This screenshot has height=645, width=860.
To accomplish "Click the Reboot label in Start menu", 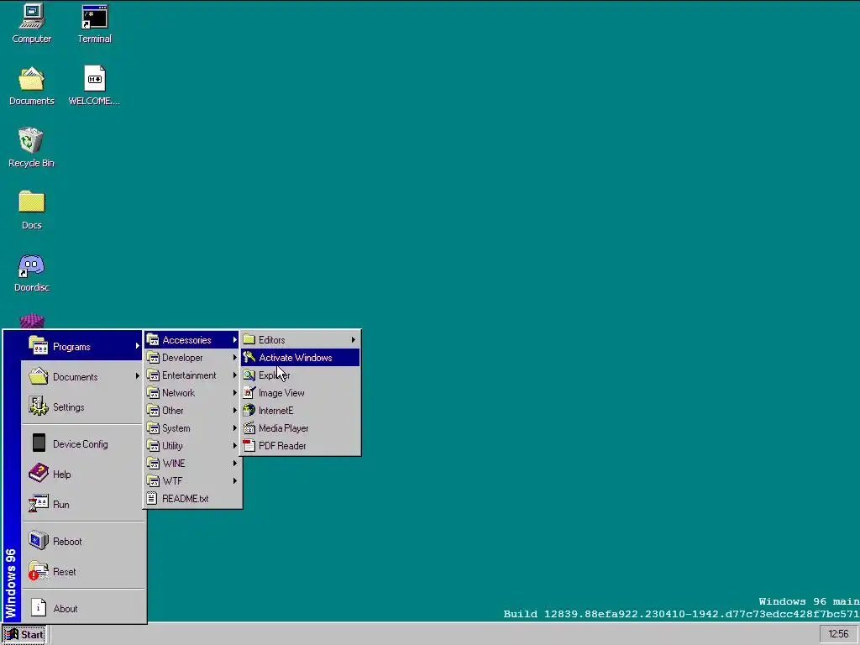I will 67,542.
